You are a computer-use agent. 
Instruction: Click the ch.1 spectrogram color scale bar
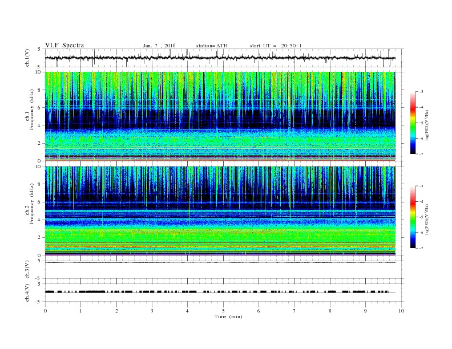point(413,123)
